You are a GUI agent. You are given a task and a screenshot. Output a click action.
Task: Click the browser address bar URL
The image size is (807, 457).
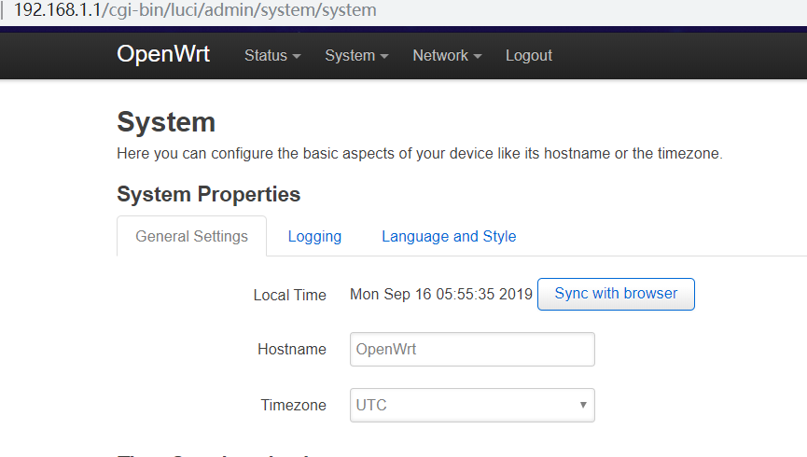[x=195, y=11]
